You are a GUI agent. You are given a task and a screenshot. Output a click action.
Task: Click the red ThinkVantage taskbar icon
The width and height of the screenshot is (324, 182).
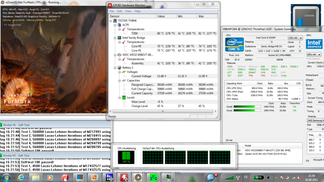[x=65, y=177]
